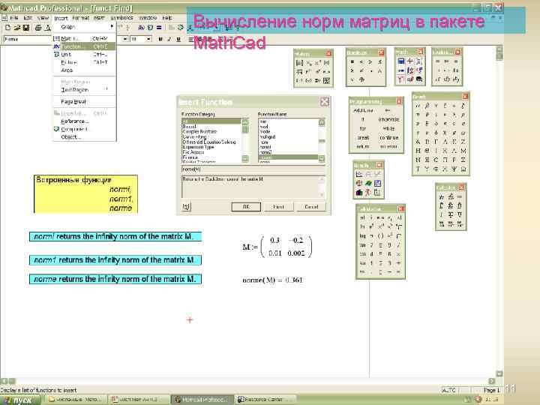Click the Print toolbar icon

point(38,28)
